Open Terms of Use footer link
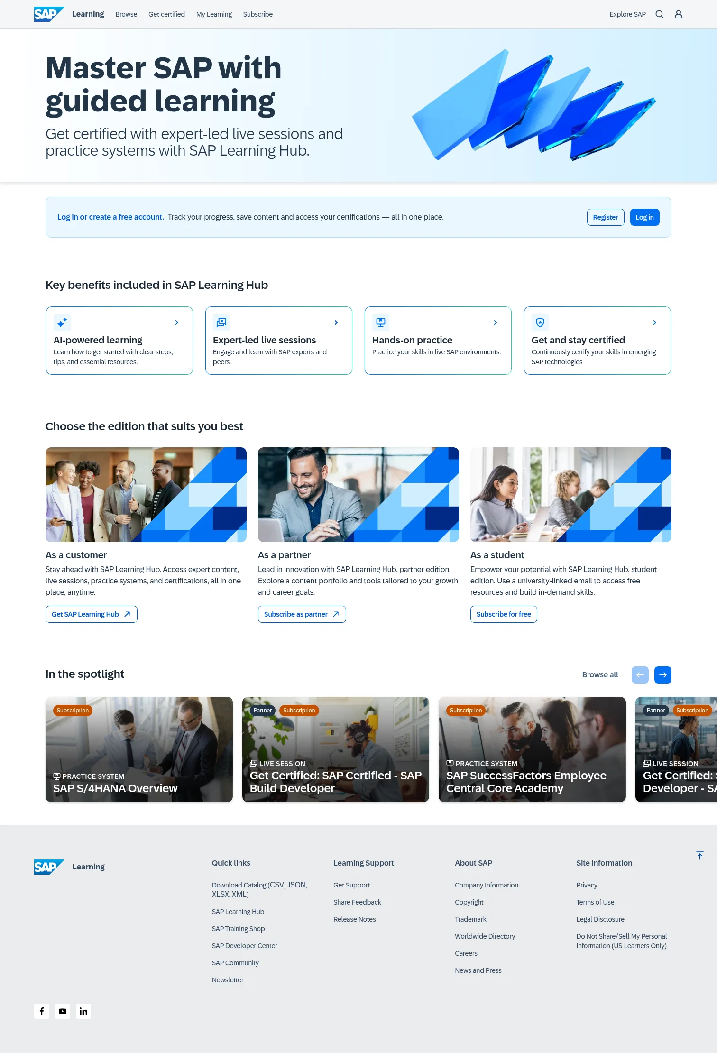 click(595, 902)
